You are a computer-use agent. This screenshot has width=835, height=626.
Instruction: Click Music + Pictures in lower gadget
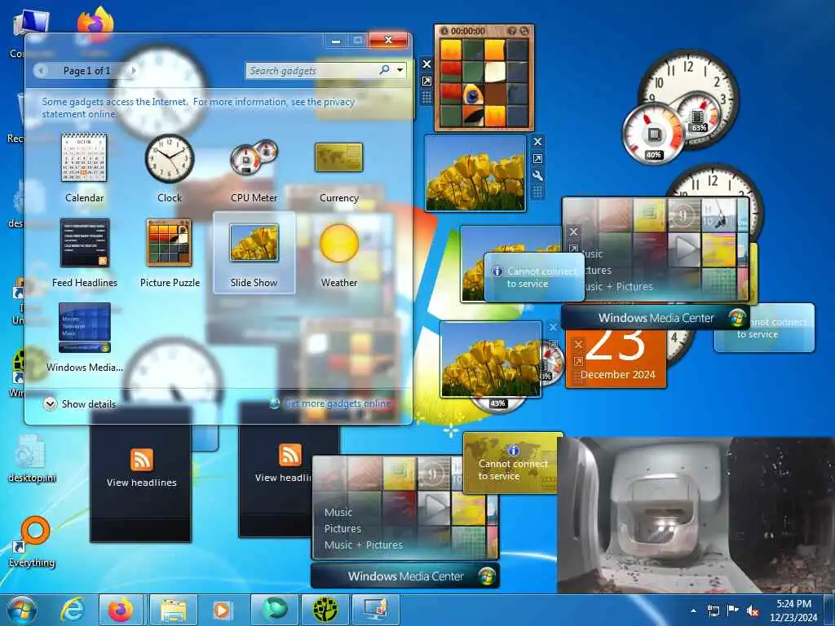[x=363, y=545]
